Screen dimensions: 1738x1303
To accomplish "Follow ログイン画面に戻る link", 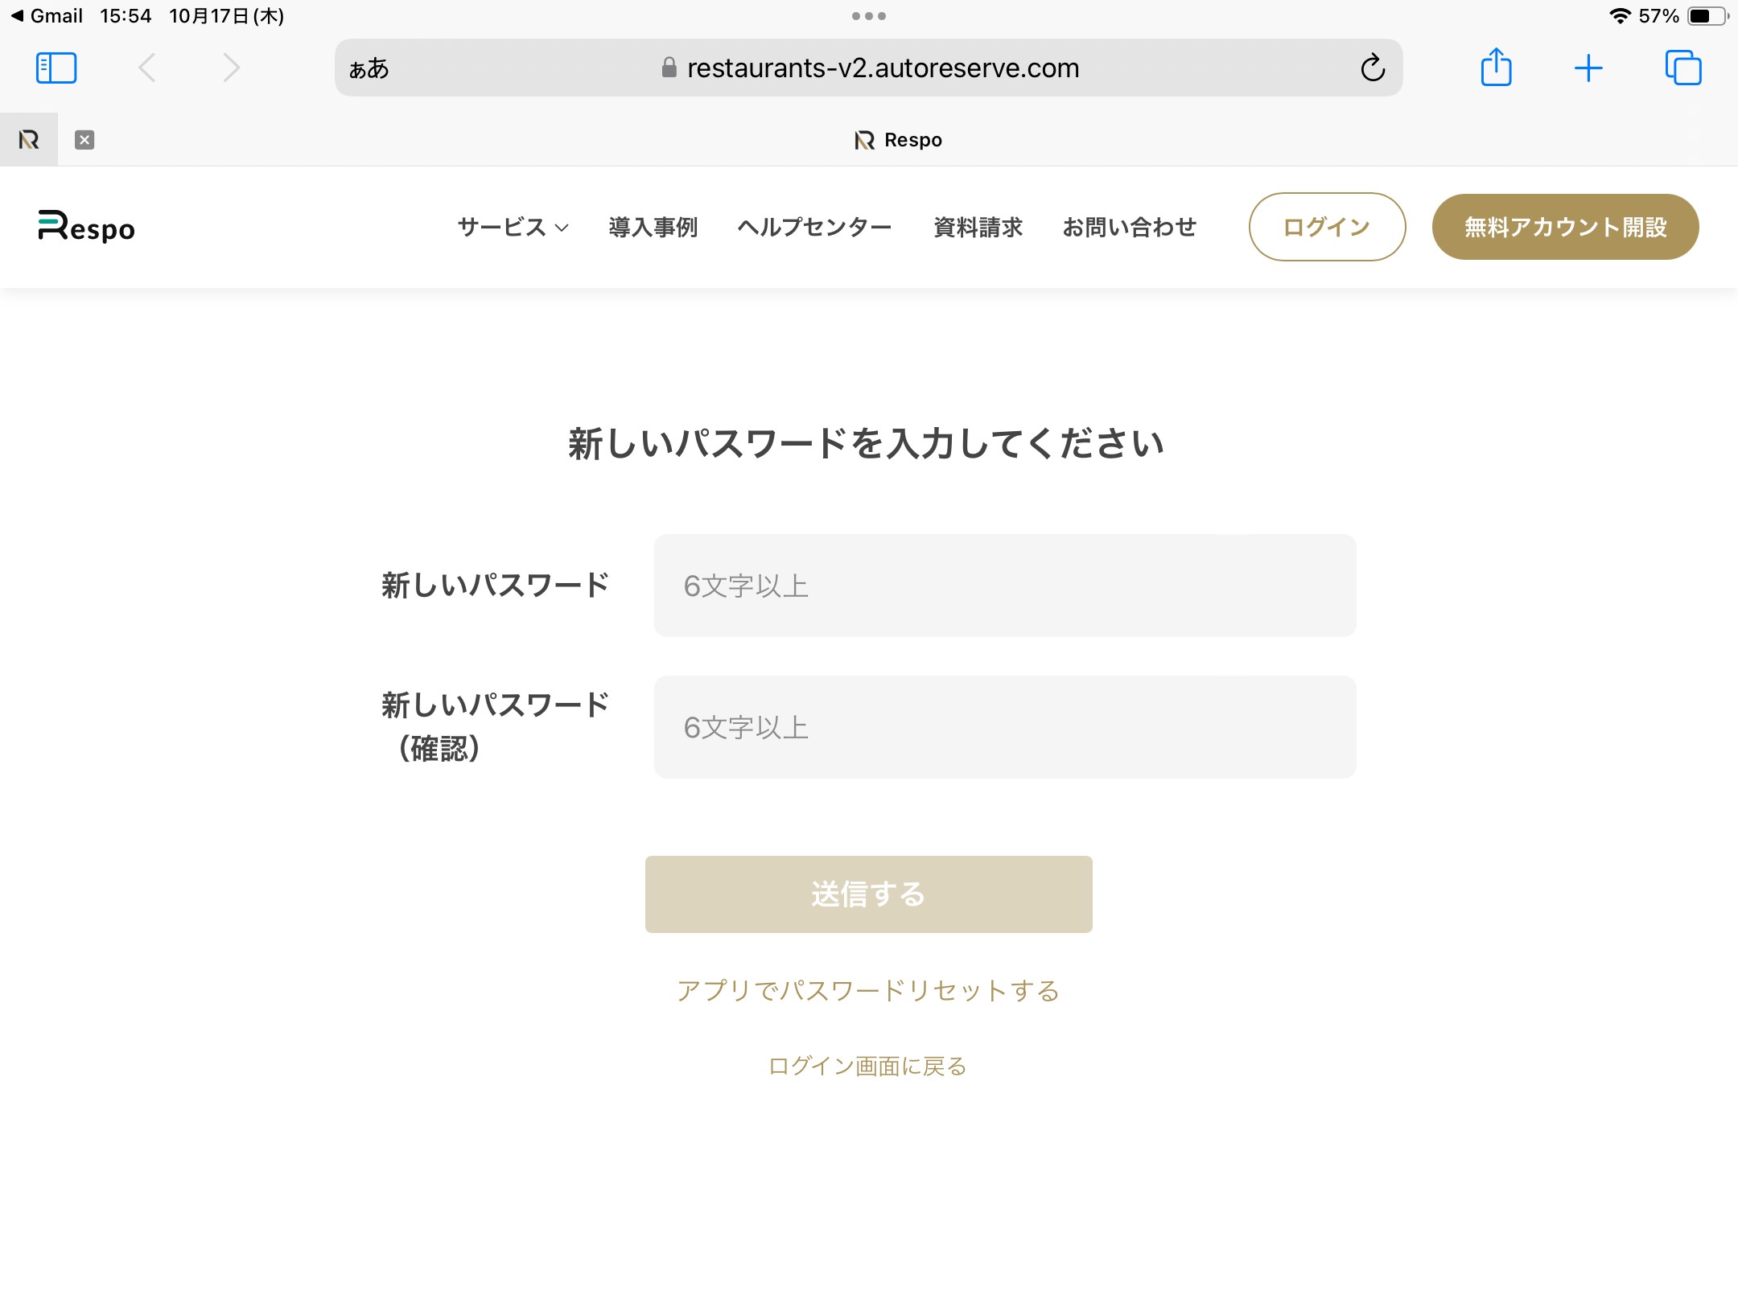I will (x=867, y=1067).
